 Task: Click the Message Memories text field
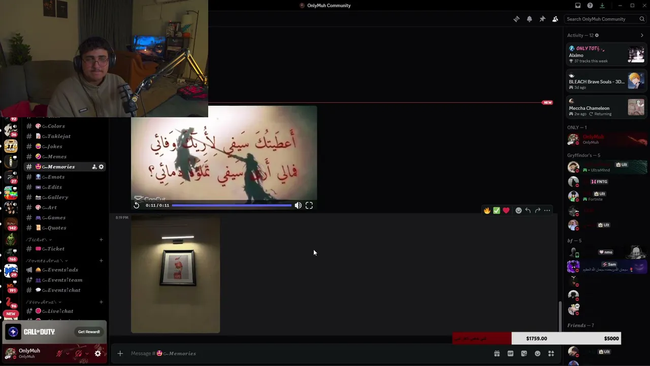[x=305, y=353]
